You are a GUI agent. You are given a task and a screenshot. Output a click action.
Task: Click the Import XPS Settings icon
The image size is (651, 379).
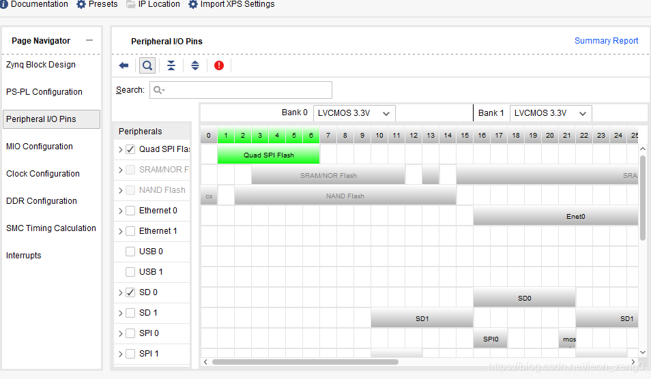[192, 4]
